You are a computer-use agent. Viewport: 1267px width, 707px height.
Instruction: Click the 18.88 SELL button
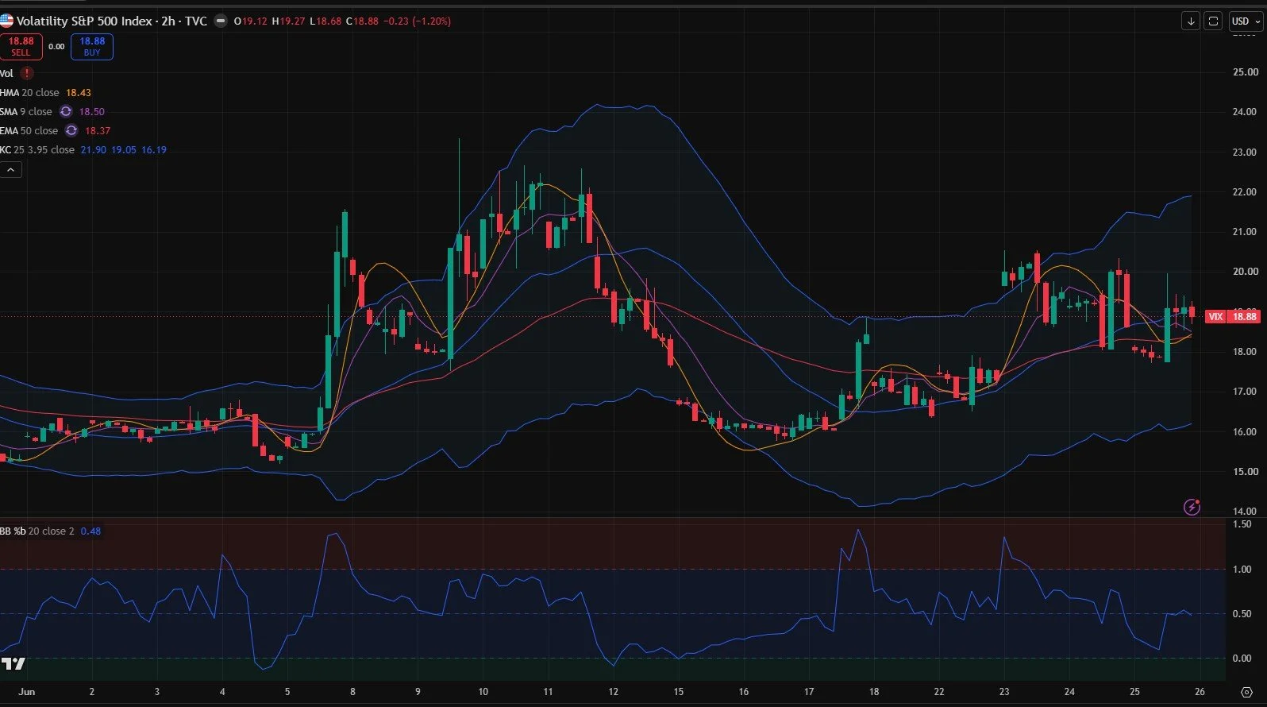[x=21, y=47]
